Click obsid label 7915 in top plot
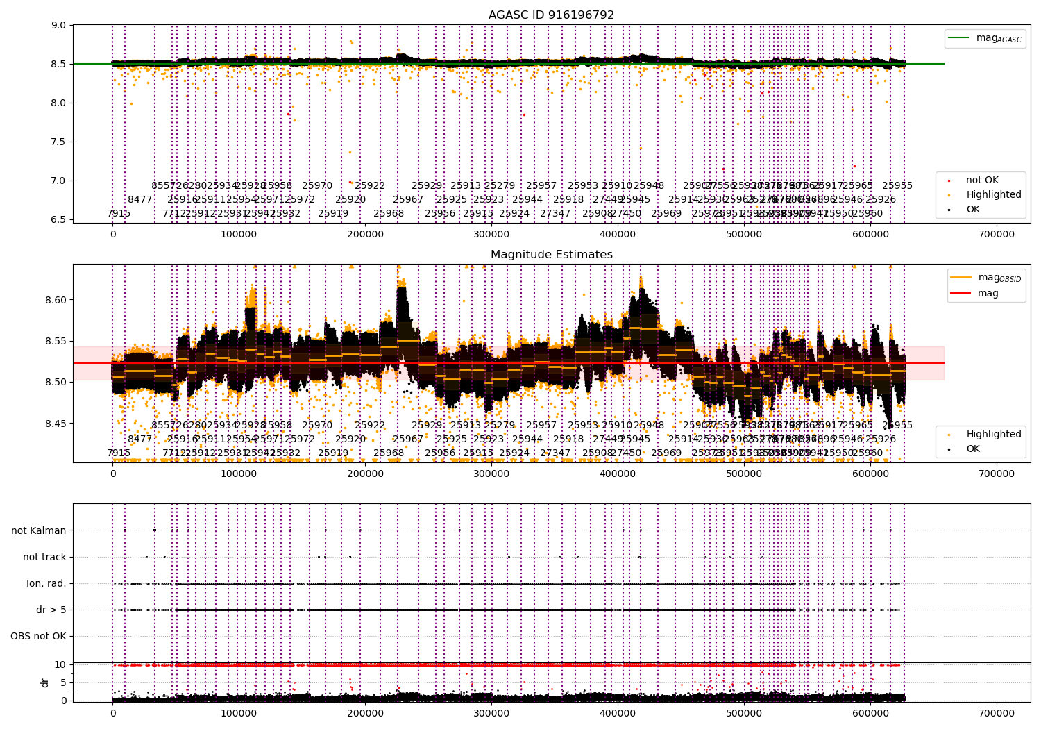This screenshot has height=729, width=1041. tap(119, 214)
